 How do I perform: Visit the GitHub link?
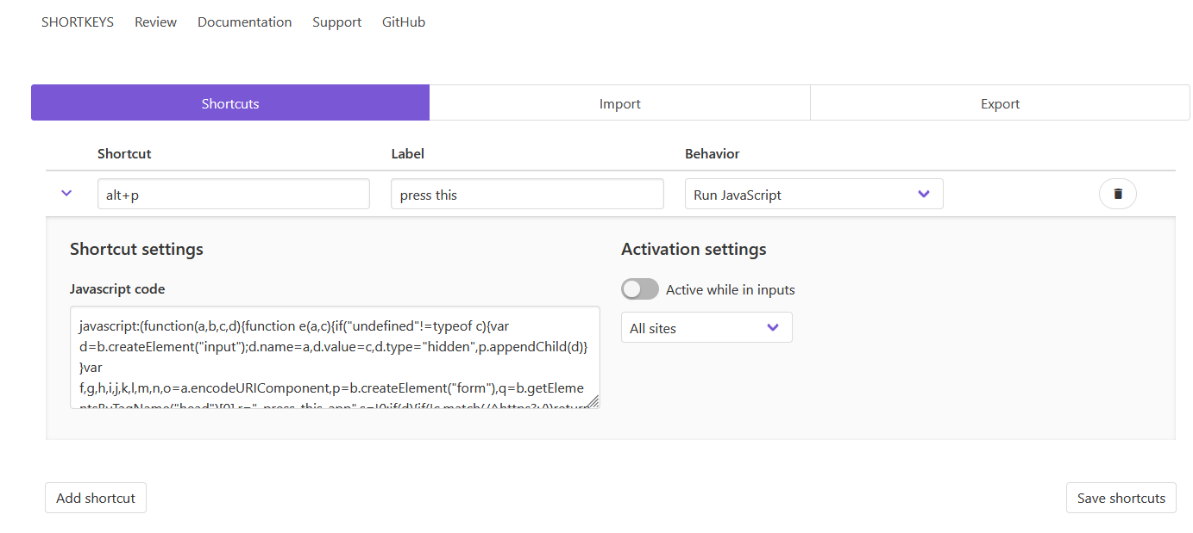coord(404,22)
